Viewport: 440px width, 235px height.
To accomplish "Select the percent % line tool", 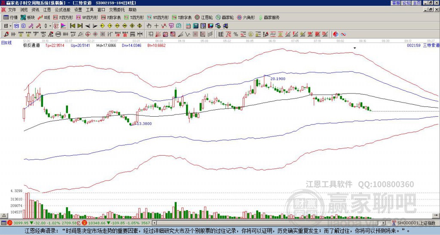I will tap(236, 34).
